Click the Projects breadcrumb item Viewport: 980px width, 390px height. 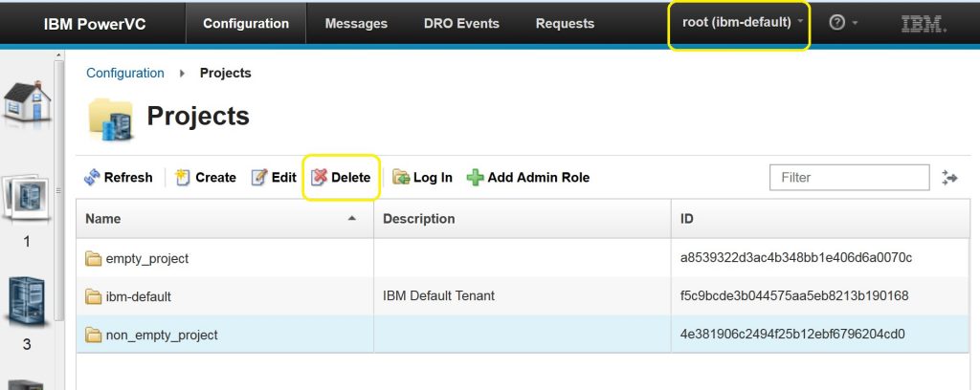pyautogui.click(x=226, y=73)
